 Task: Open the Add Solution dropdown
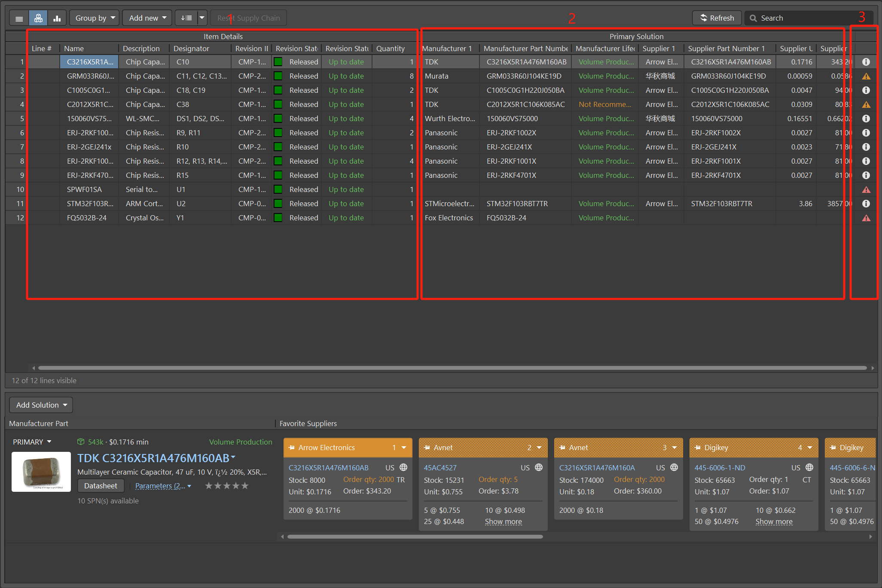[x=41, y=405]
